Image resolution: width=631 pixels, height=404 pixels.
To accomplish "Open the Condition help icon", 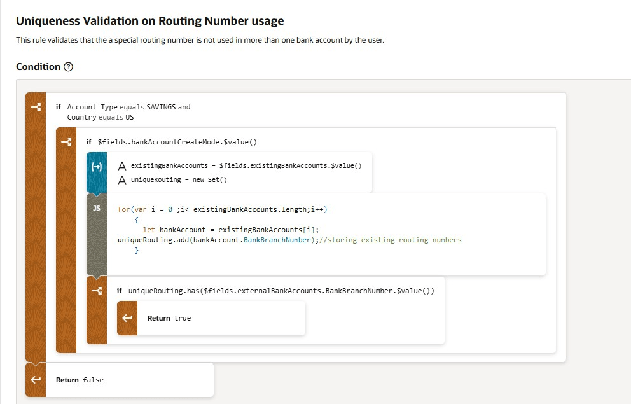I will (x=69, y=67).
